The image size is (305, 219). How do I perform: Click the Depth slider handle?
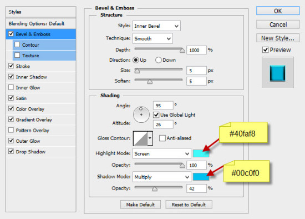coord(182,51)
